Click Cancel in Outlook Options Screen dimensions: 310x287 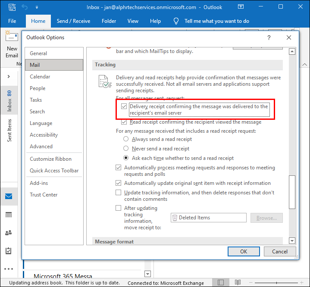(x=280, y=251)
